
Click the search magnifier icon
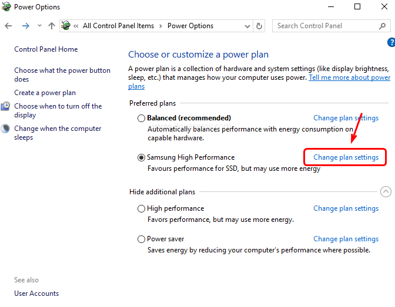coord(382,26)
